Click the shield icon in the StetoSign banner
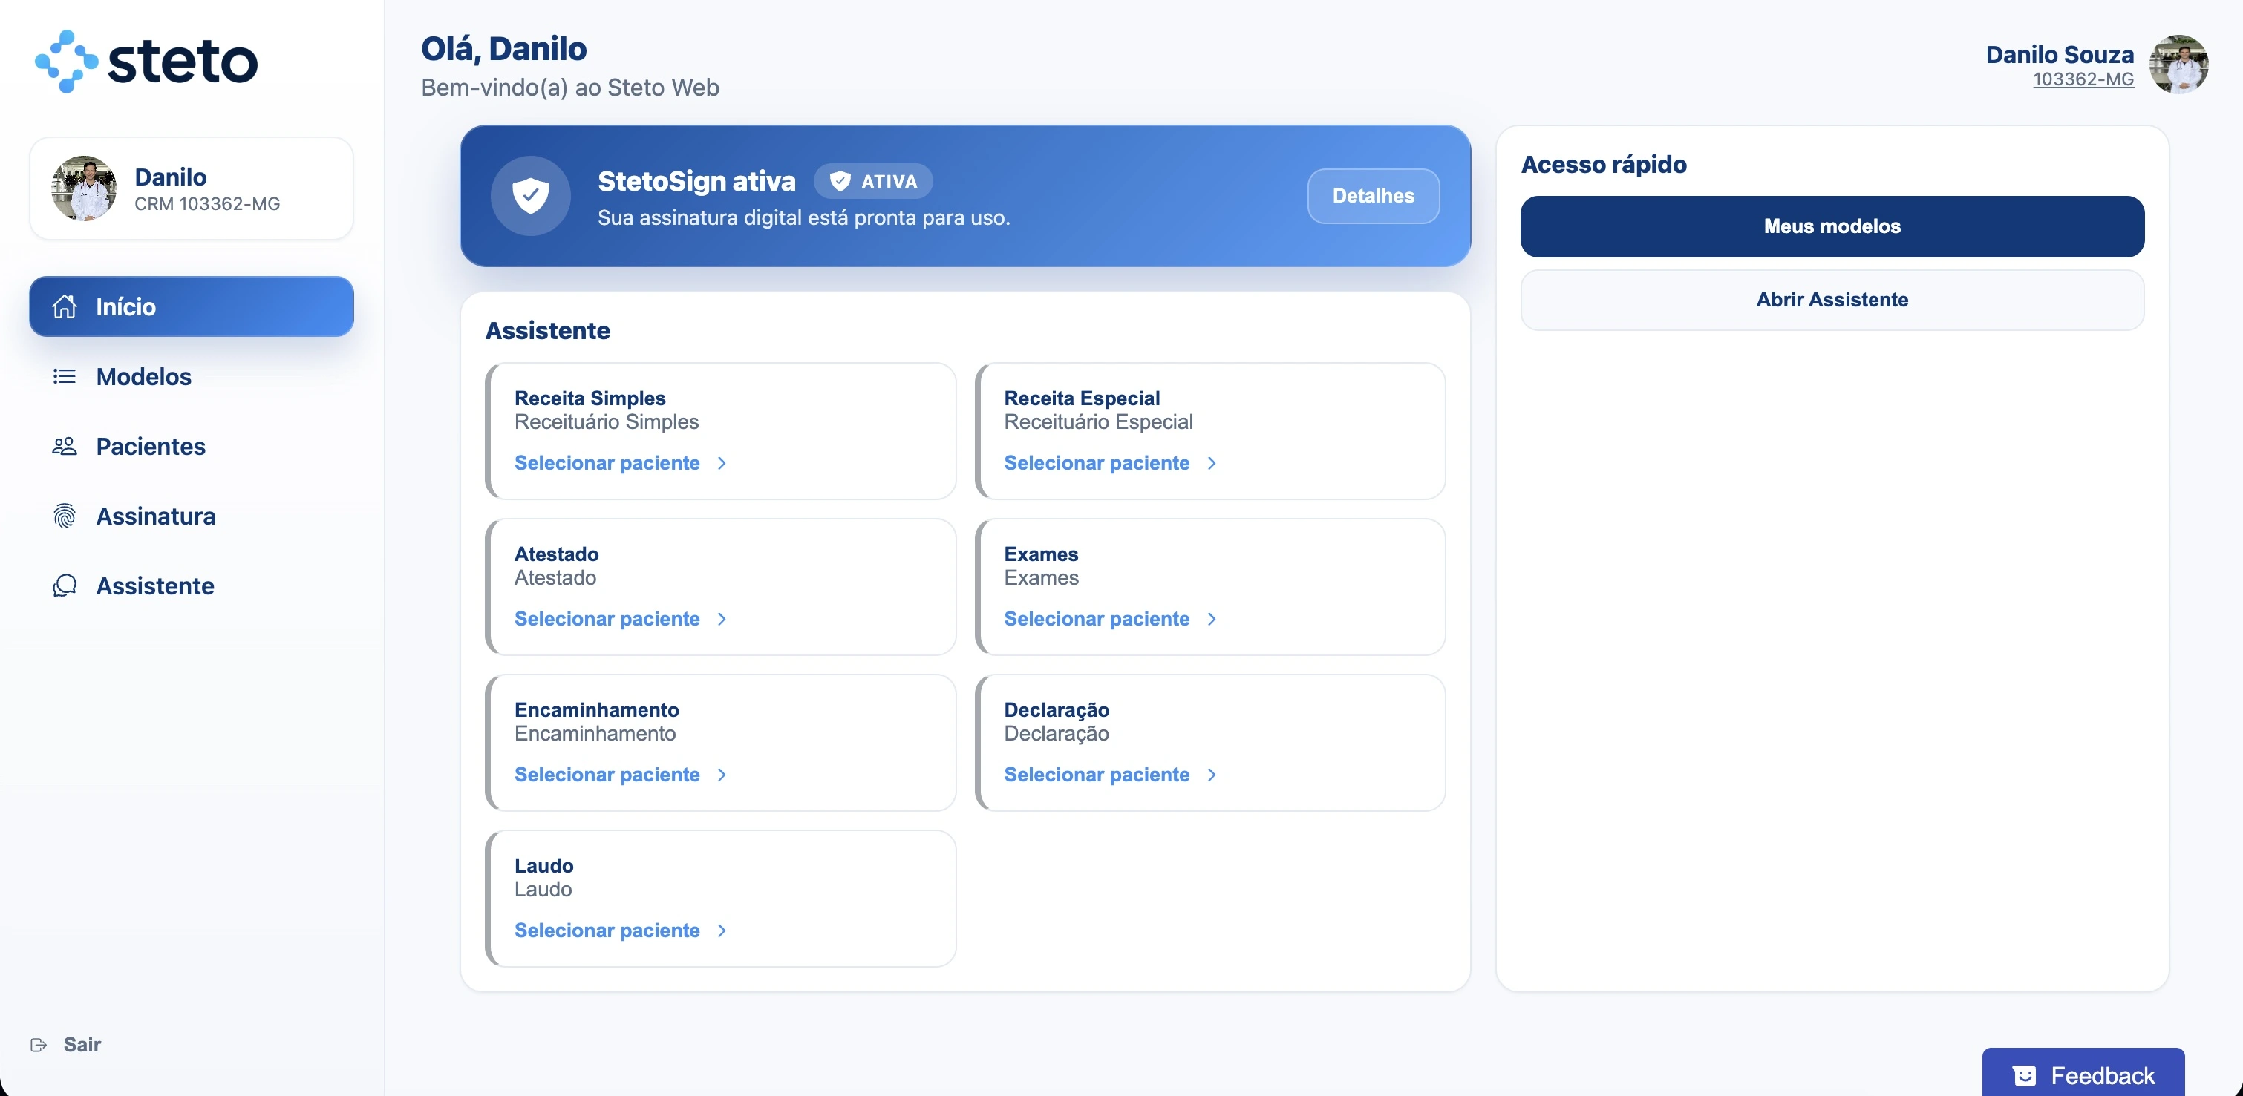Screen dimensions: 2243x1096 [x=530, y=195]
